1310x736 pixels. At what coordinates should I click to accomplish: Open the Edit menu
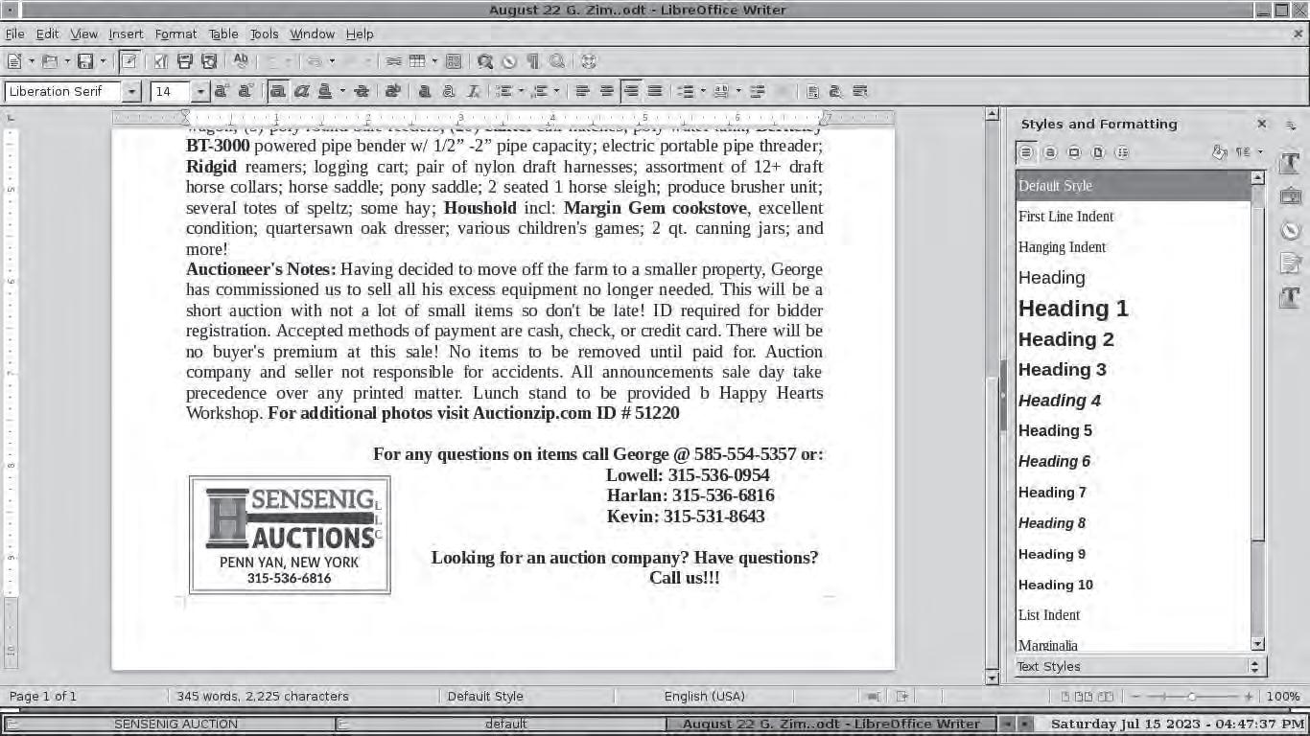click(47, 34)
